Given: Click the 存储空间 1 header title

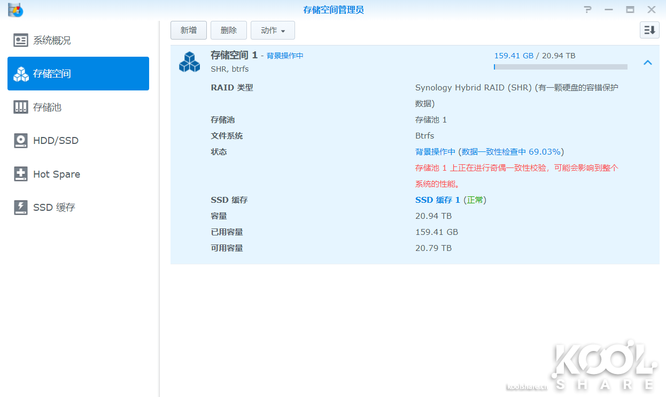Looking at the screenshot, I should [234, 55].
